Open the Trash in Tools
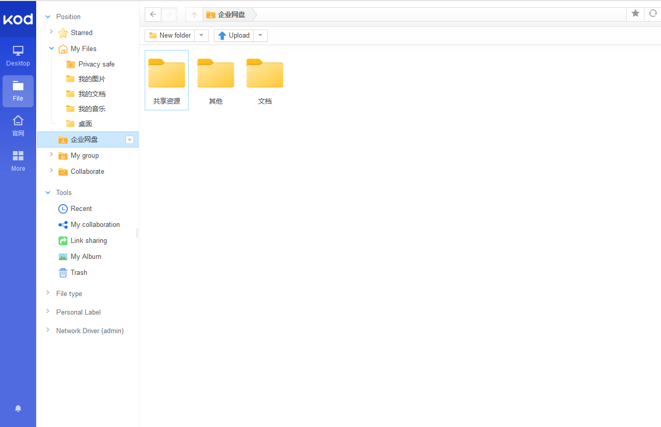This screenshot has width=661, height=427. point(79,272)
